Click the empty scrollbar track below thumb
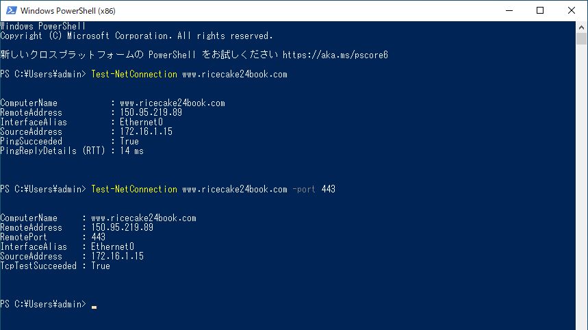588x330 pixels. pos(581,188)
